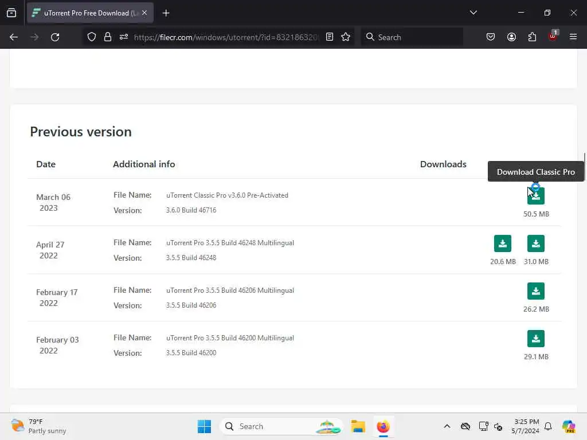Open the uBlock Origin extension icon

(553, 36)
